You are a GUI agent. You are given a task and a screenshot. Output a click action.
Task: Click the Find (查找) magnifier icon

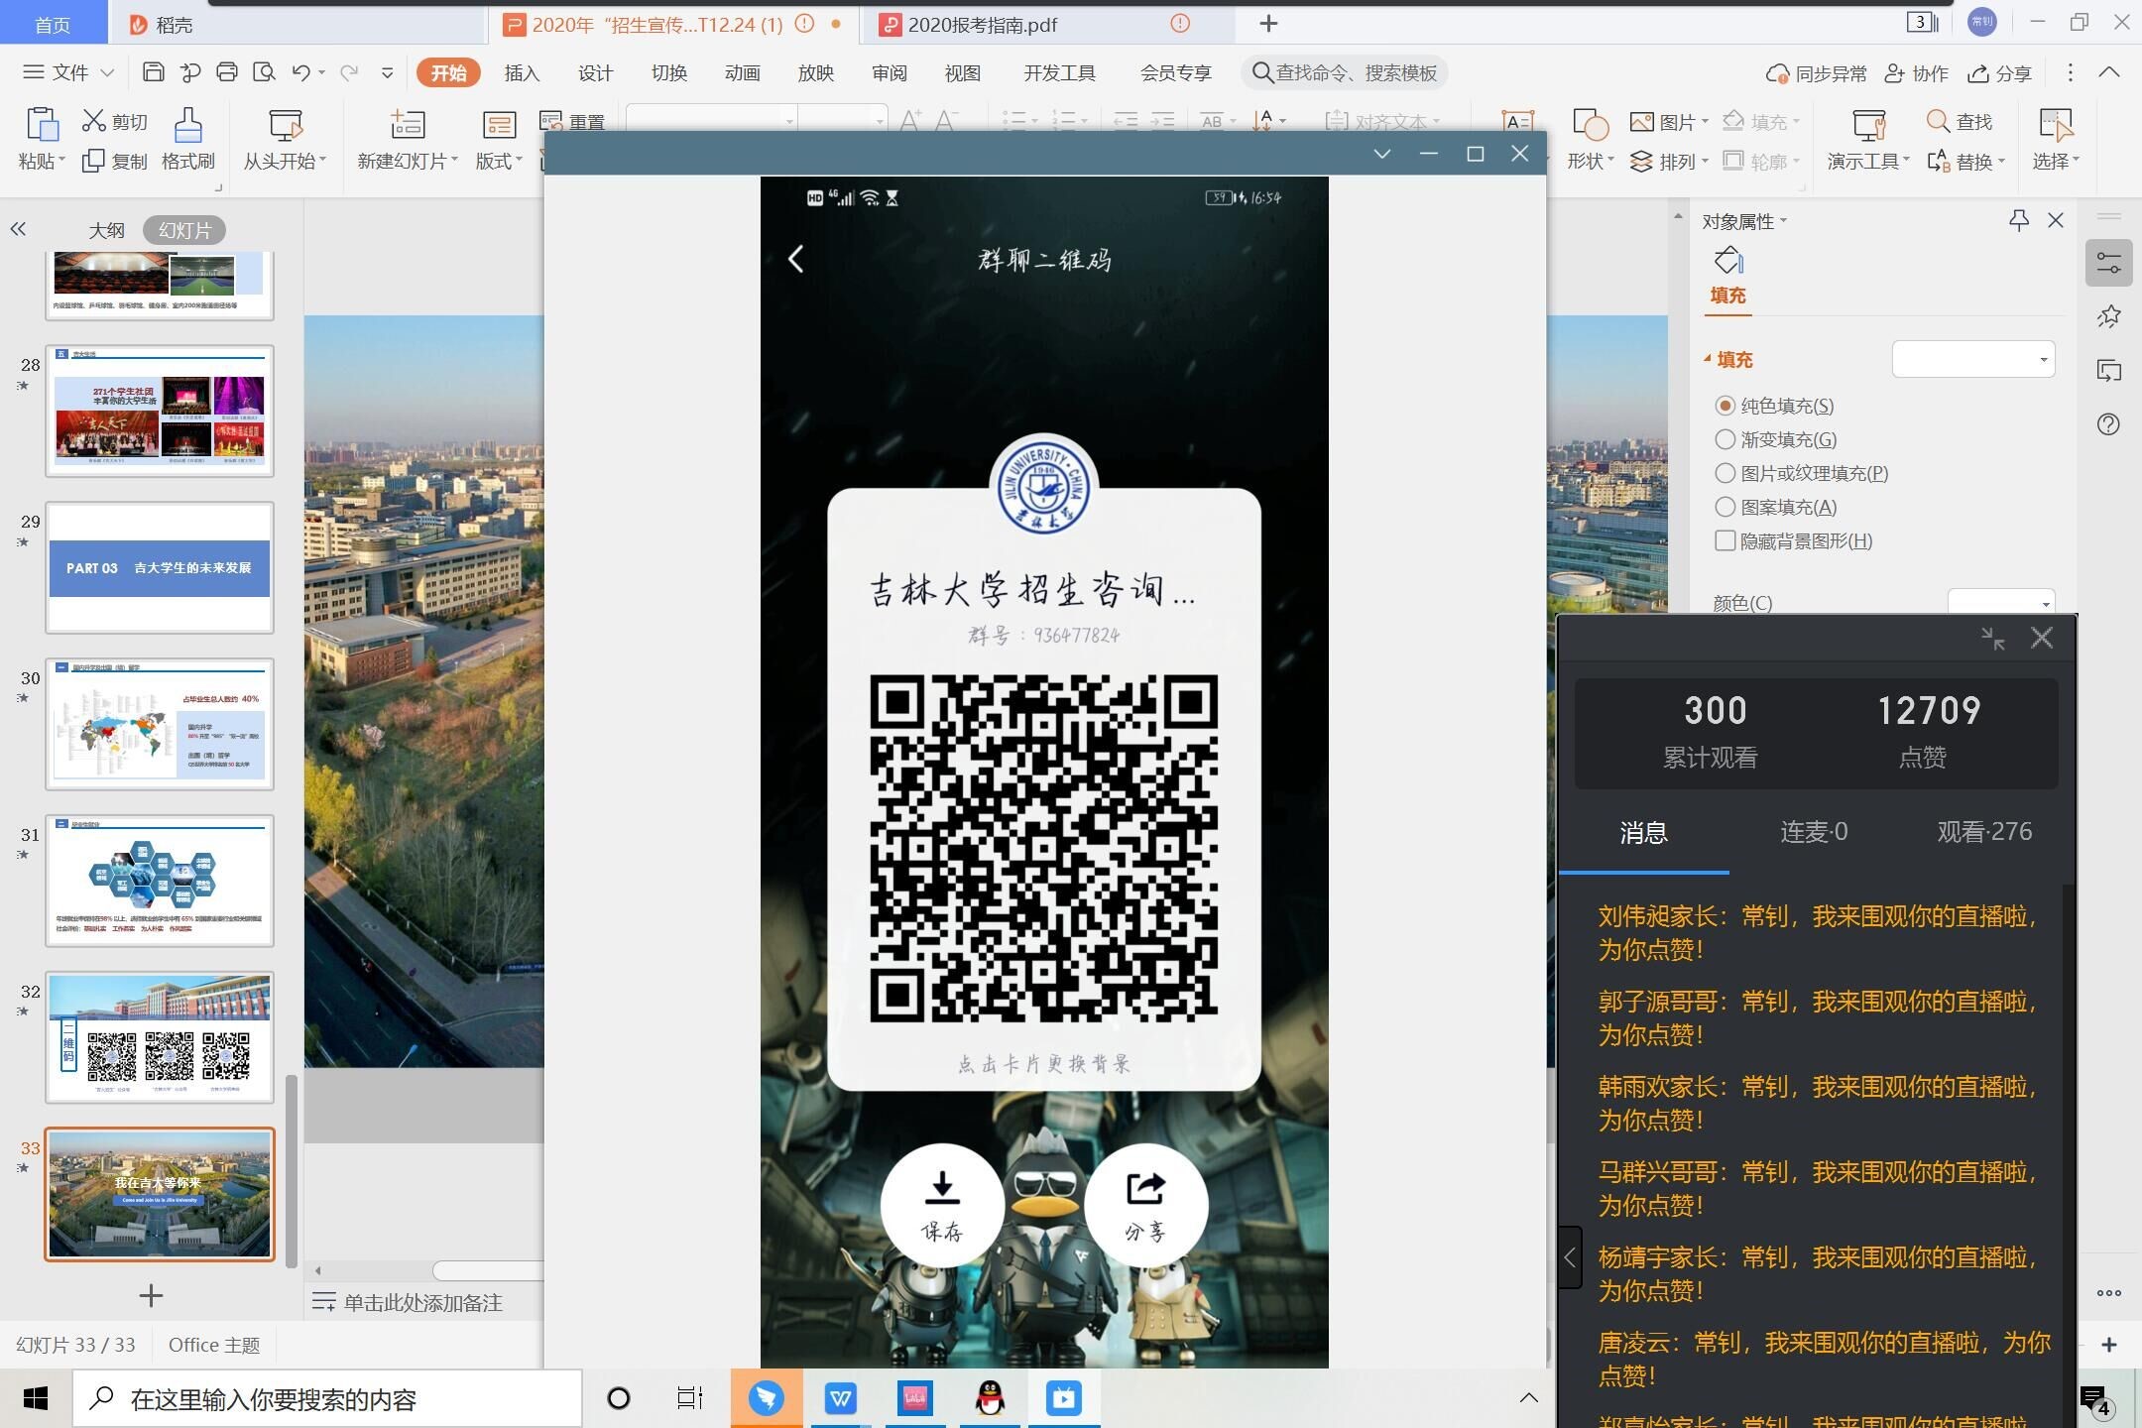[1938, 121]
